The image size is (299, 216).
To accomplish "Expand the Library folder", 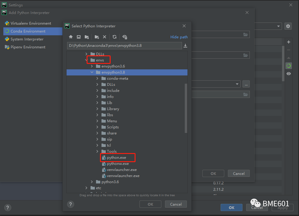I will [97, 109].
